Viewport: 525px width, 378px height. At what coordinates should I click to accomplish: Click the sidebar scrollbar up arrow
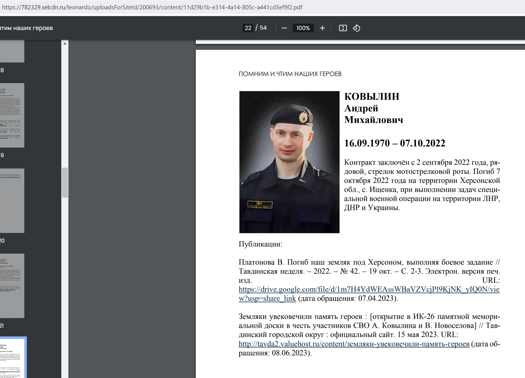[65, 44]
